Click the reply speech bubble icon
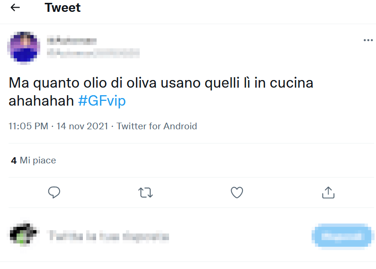 tap(54, 192)
